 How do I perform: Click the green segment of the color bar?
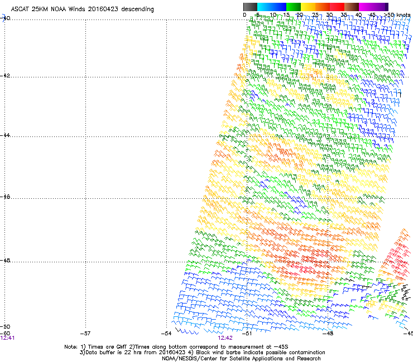pos(294,7)
